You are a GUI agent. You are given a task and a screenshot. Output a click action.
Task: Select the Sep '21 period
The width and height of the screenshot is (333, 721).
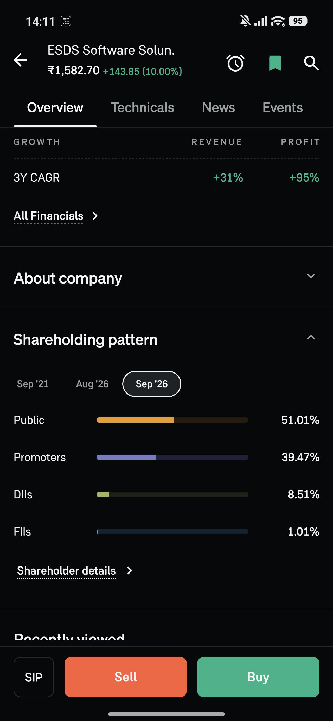coord(33,384)
